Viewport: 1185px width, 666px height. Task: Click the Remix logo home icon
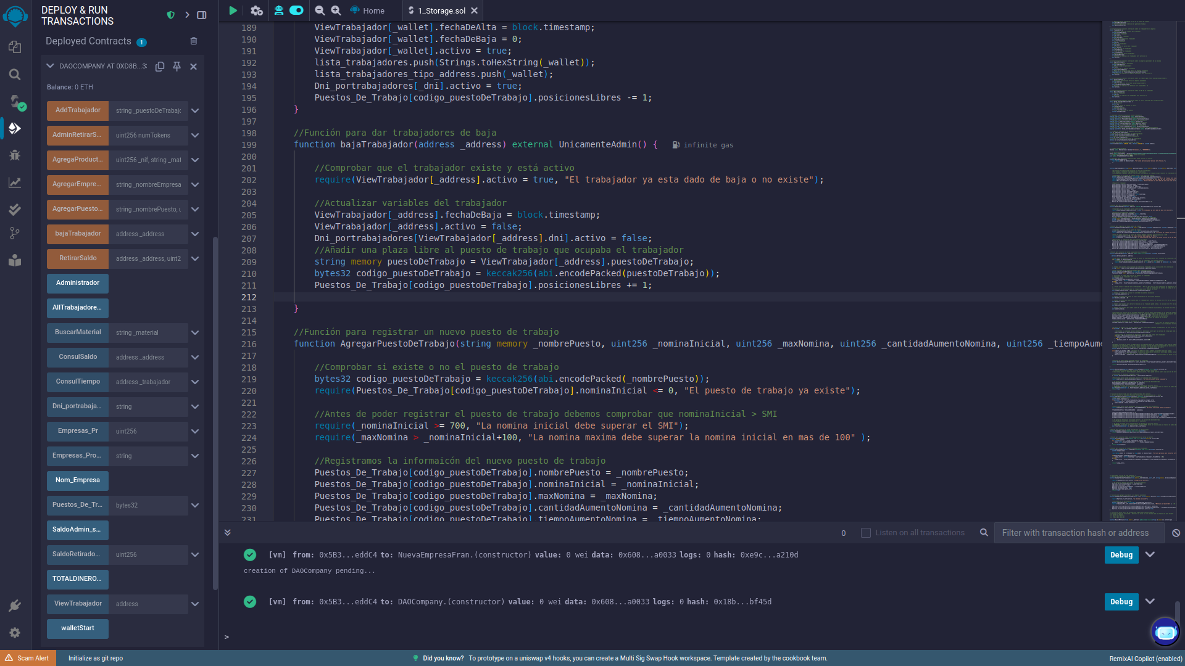[x=15, y=15]
